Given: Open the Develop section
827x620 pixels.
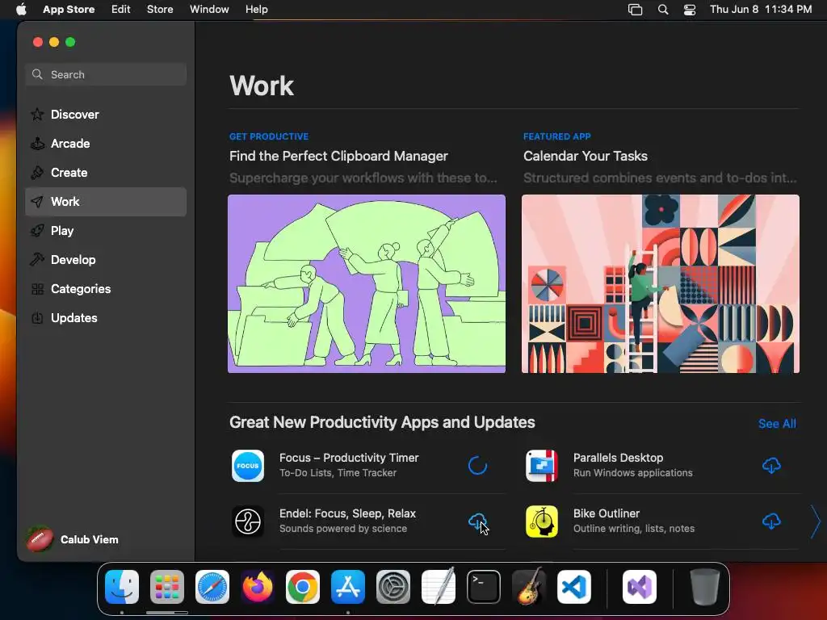Looking at the screenshot, I should (106, 259).
